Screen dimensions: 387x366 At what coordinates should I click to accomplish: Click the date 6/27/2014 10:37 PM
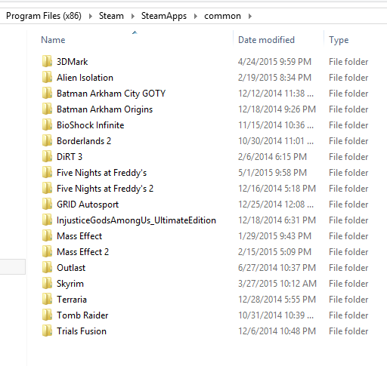[277, 268]
